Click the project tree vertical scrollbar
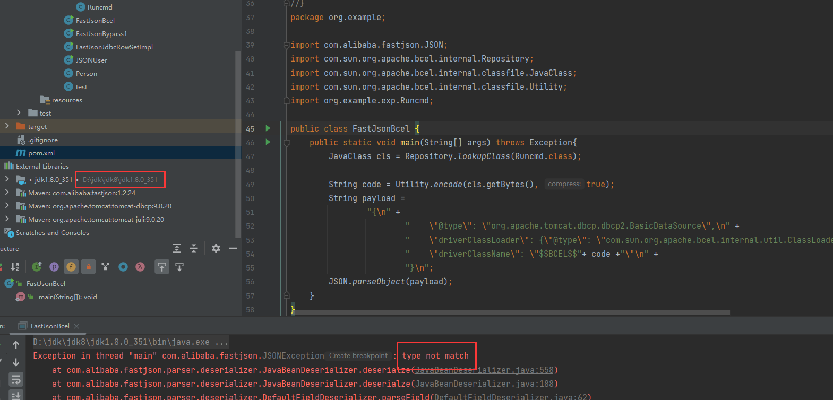Viewport: 833px width, 400px height. pos(237,144)
